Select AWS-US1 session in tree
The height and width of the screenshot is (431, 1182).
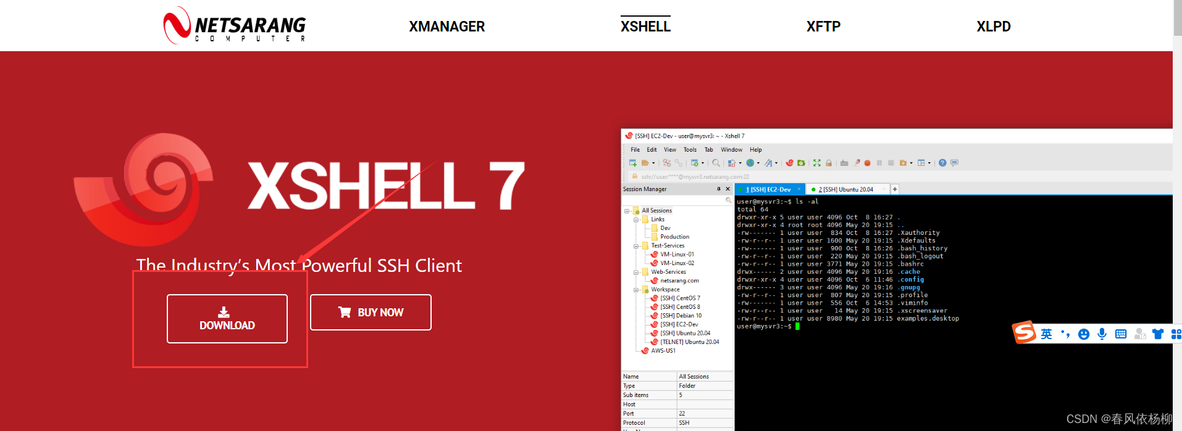point(663,351)
